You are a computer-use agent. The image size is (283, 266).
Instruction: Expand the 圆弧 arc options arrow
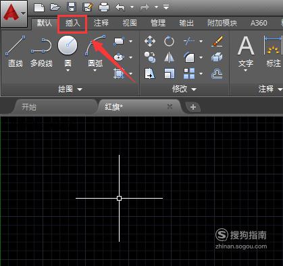95,71
